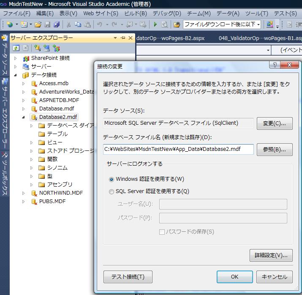This screenshot has height=295, width=302.
Task: Click Undo toolbar icon
Action: click(100, 24)
